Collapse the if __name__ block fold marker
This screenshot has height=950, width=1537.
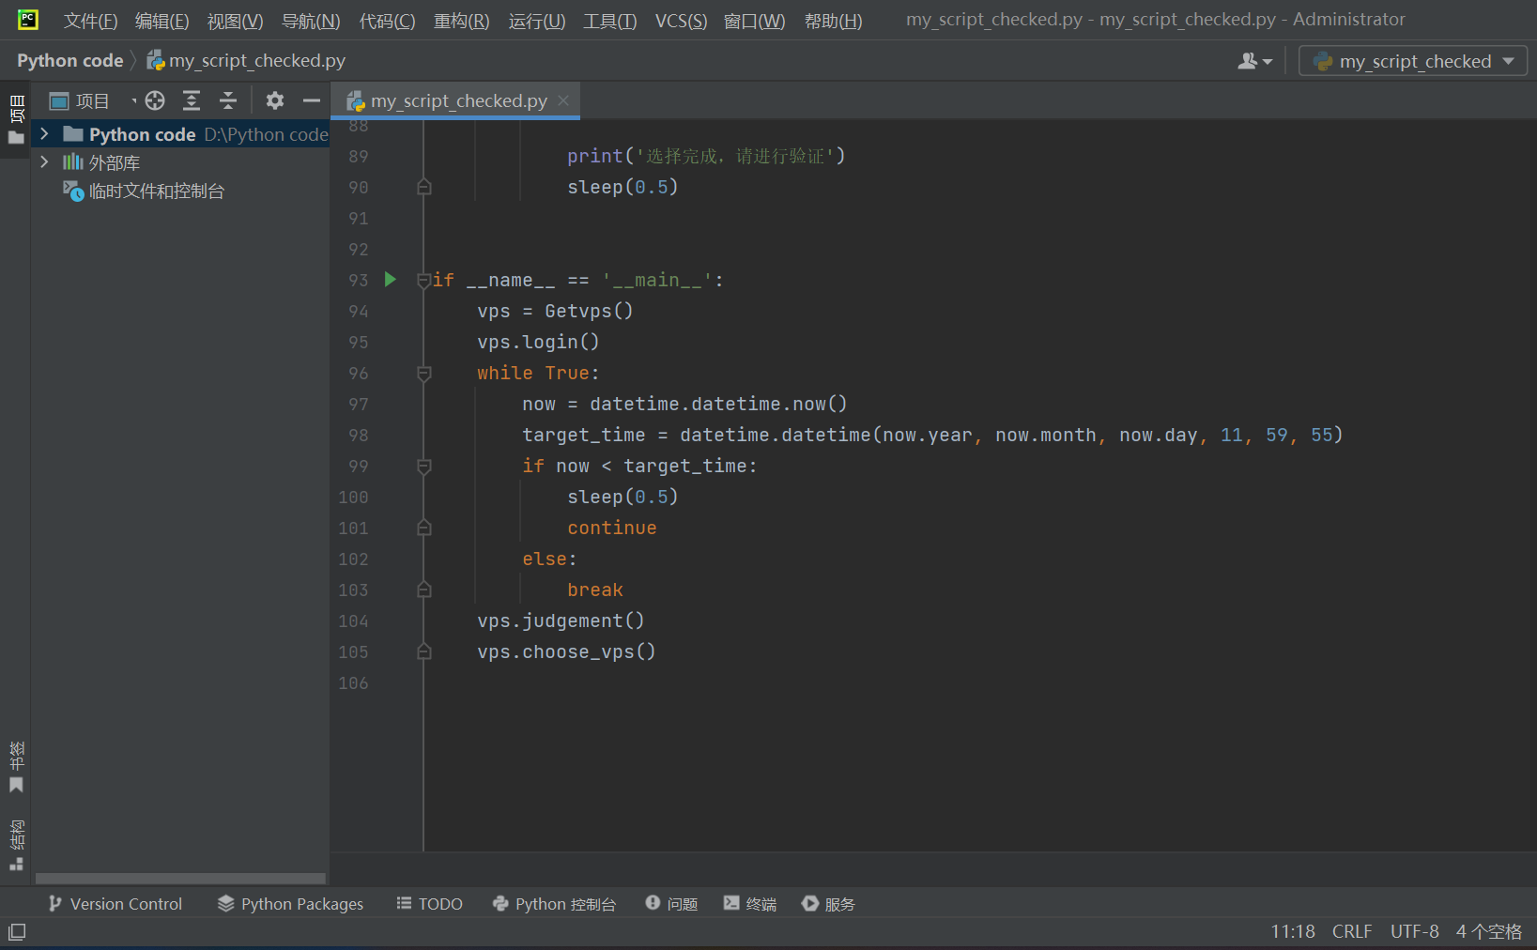click(x=424, y=280)
